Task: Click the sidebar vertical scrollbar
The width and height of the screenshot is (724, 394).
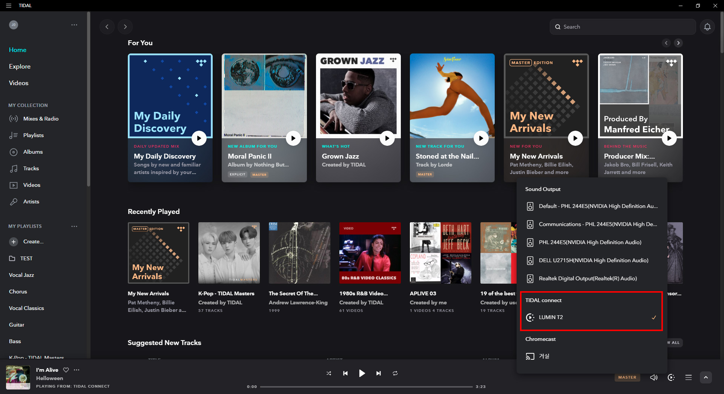Action: (x=89, y=99)
